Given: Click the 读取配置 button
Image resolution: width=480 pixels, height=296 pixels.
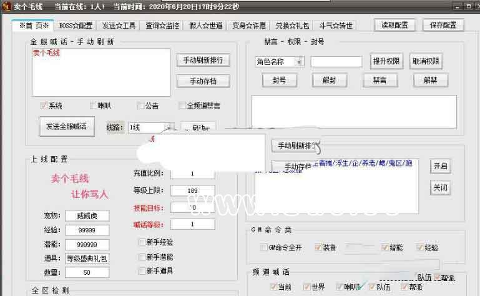Looking at the screenshot, I should coord(395,25).
